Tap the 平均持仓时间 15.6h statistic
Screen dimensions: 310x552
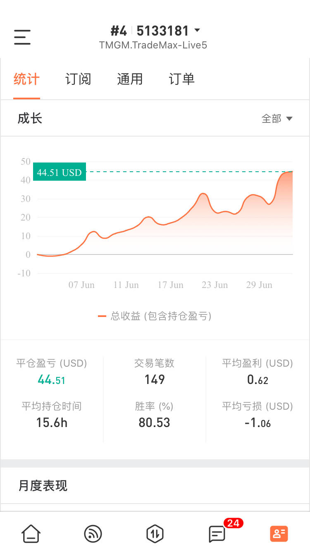[x=52, y=422]
